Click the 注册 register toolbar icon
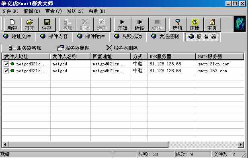Viewport: 248px width, 158px height. [x=195, y=24]
